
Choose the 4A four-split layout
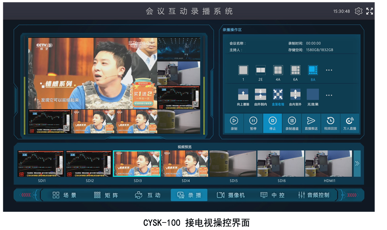click(278, 70)
